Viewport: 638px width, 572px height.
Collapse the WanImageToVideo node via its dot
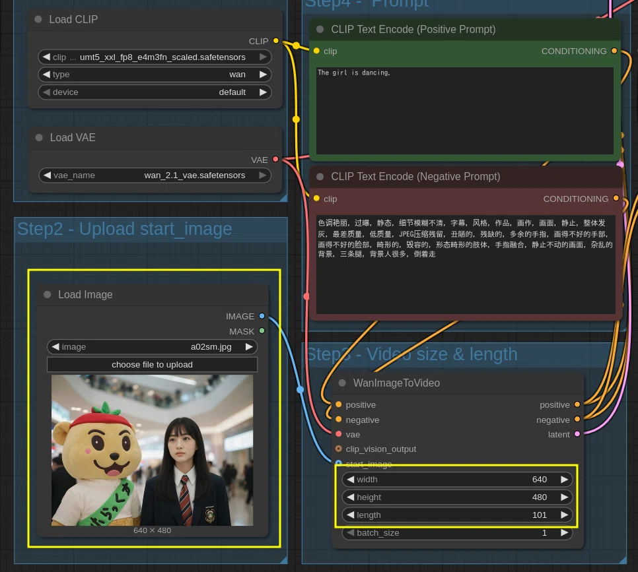(342, 383)
